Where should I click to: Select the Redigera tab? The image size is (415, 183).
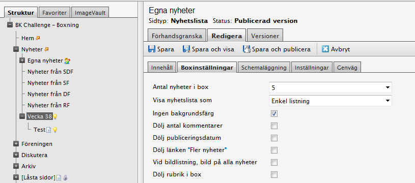click(227, 36)
